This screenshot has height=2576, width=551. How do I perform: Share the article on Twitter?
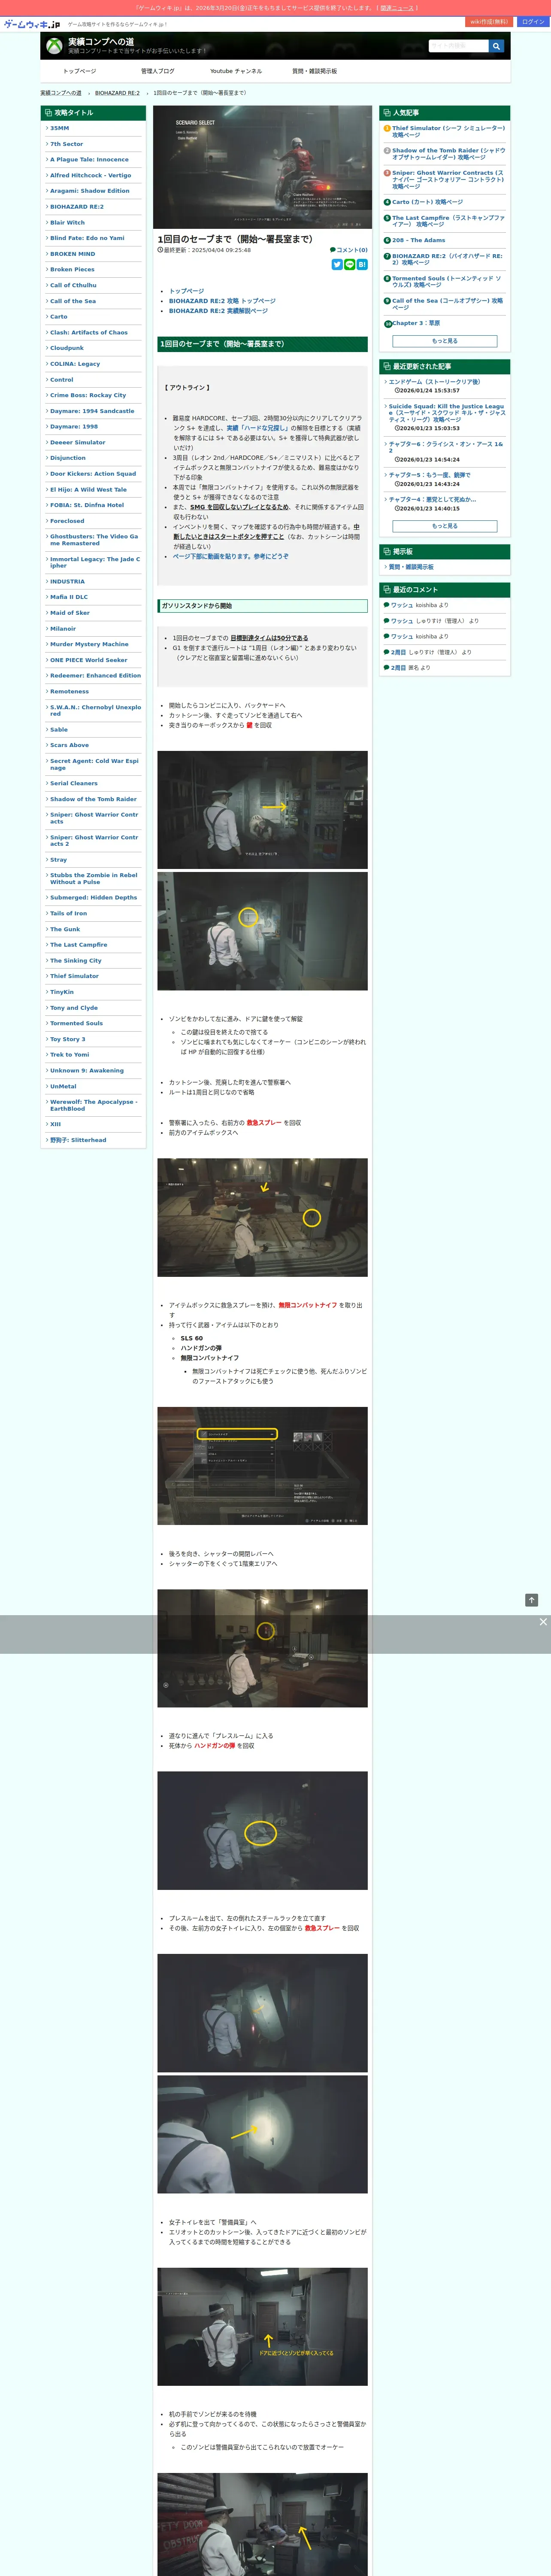pyautogui.click(x=337, y=265)
